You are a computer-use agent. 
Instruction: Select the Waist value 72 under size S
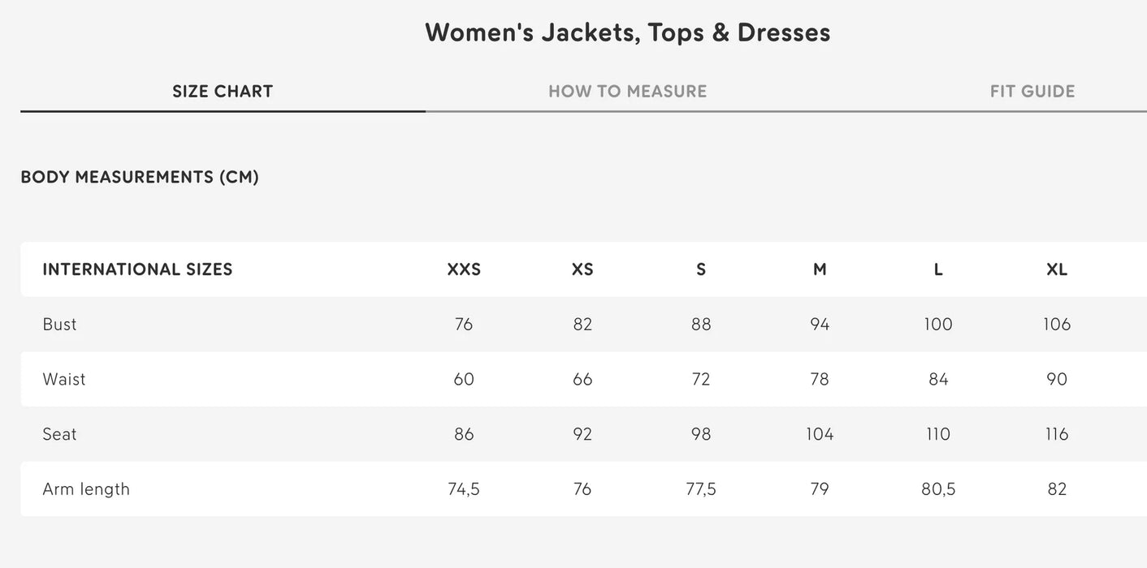click(x=700, y=379)
